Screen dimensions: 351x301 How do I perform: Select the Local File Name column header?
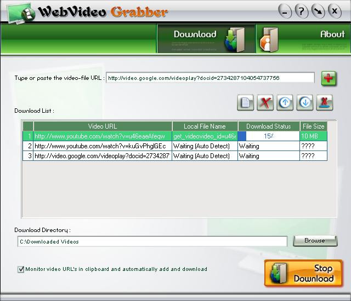tap(205, 126)
